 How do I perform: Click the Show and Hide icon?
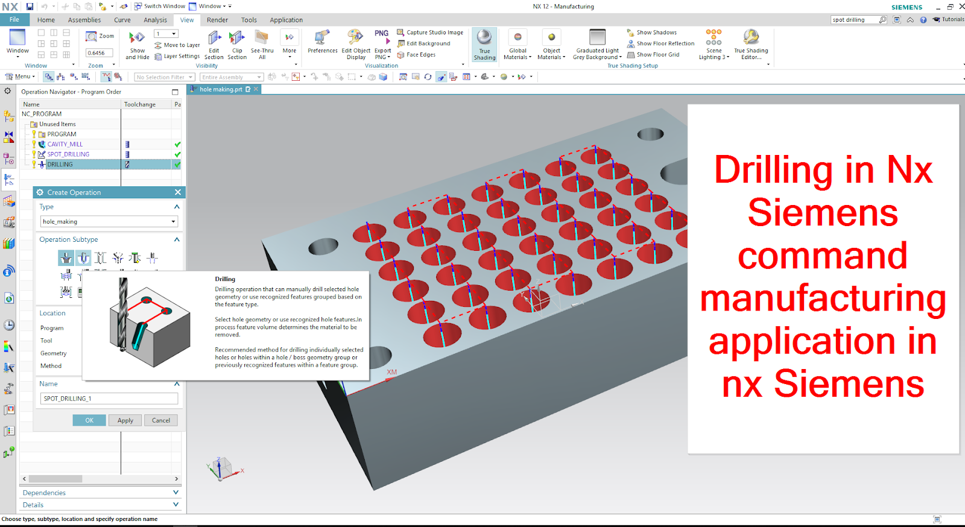137,45
